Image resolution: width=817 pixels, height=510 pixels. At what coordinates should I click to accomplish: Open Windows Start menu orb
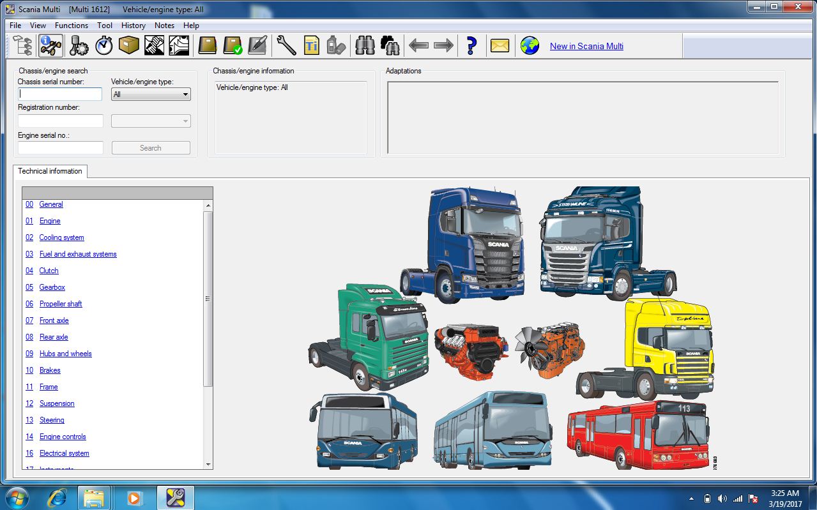[x=17, y=498]
